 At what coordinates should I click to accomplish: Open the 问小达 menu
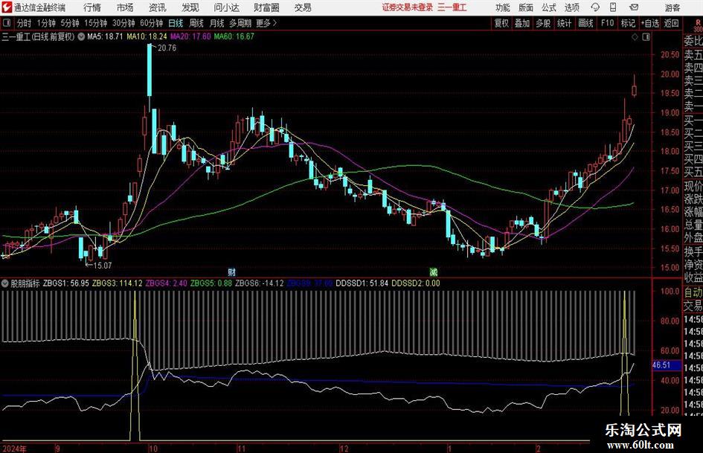pos(226,7)
